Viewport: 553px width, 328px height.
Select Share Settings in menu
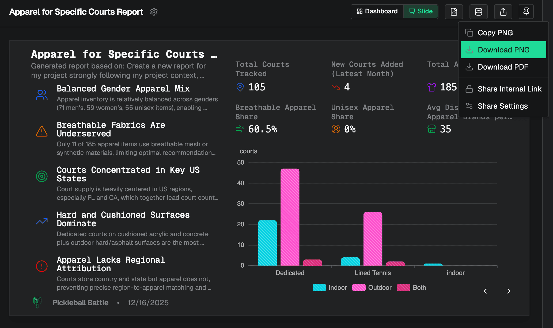pyautogui.click(x=502, y=106)
